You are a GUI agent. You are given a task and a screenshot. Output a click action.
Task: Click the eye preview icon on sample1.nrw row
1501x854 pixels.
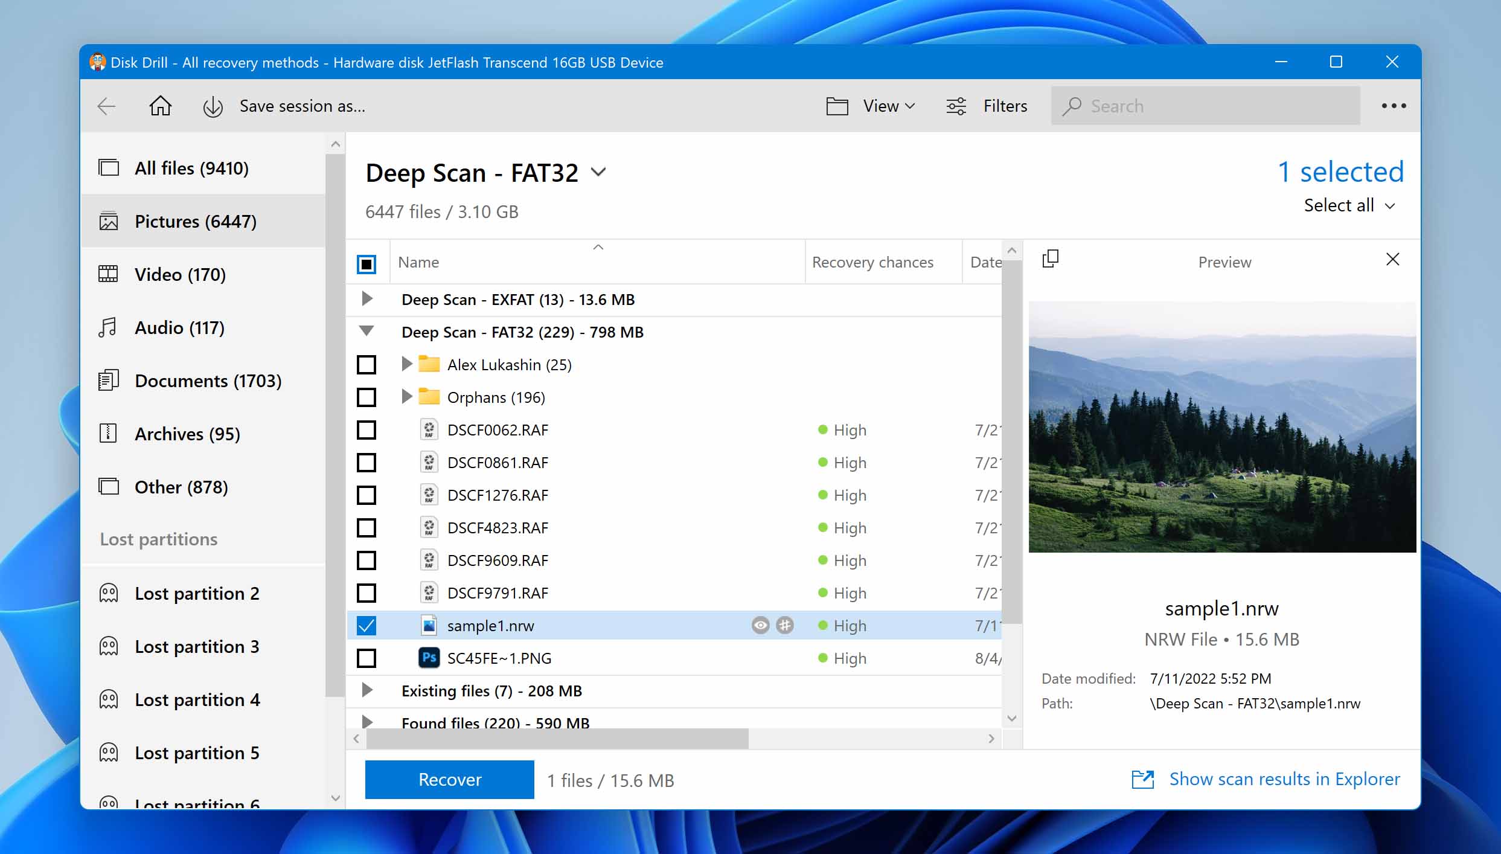coord(760,625)
